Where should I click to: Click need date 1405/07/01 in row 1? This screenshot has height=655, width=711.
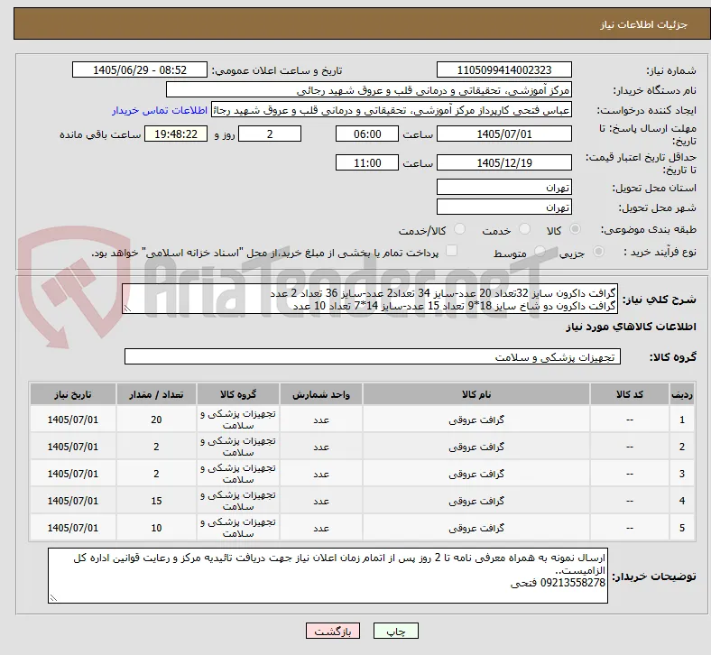tap(73, 420)
